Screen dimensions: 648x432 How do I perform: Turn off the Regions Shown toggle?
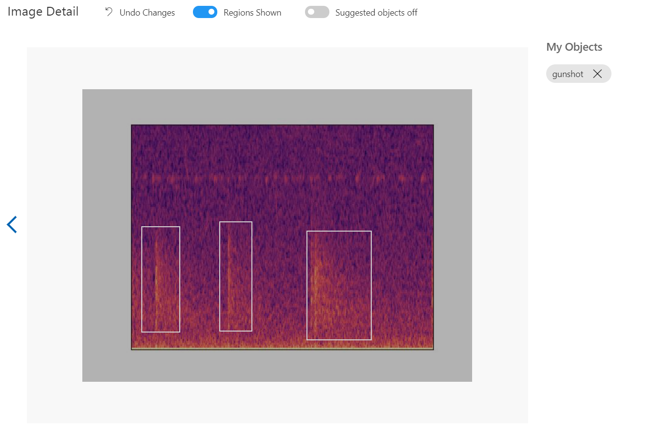[205, 12]
